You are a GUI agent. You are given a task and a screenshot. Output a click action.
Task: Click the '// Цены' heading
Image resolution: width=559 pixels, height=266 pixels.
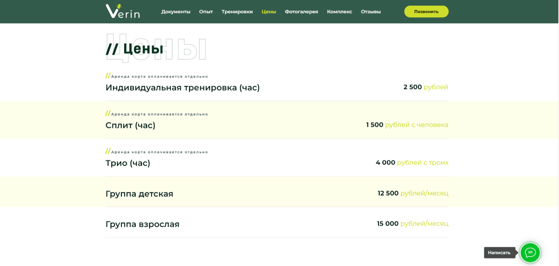(x=135, y=48)
